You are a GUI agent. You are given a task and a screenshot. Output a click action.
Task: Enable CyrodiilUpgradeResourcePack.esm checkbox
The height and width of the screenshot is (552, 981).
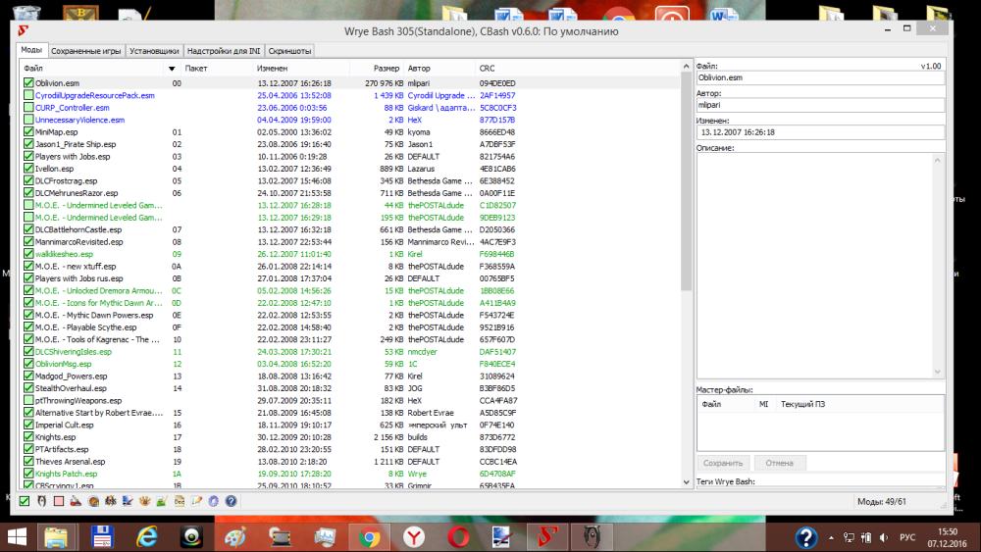[28, 95]
